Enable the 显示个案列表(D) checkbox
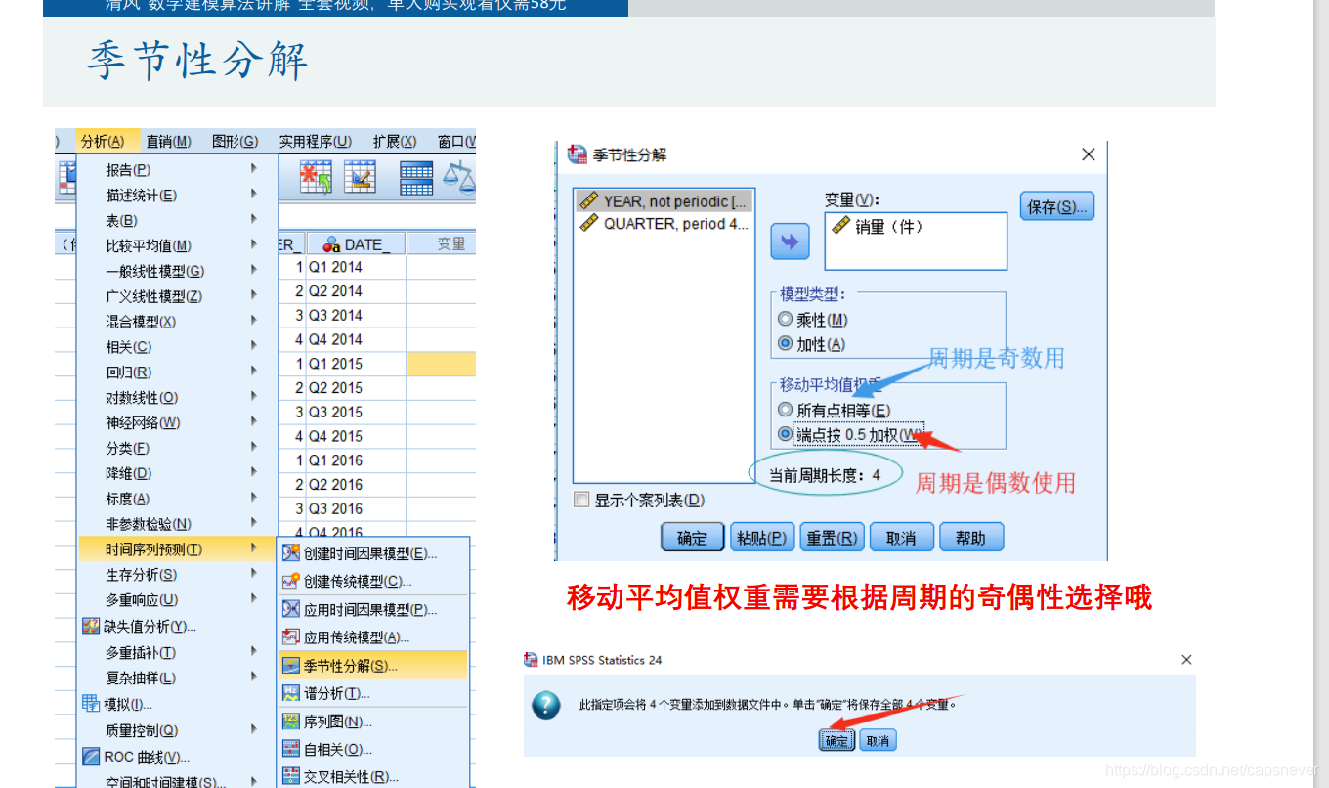Viewport: 1329px width, 788px height. point(582,500)
